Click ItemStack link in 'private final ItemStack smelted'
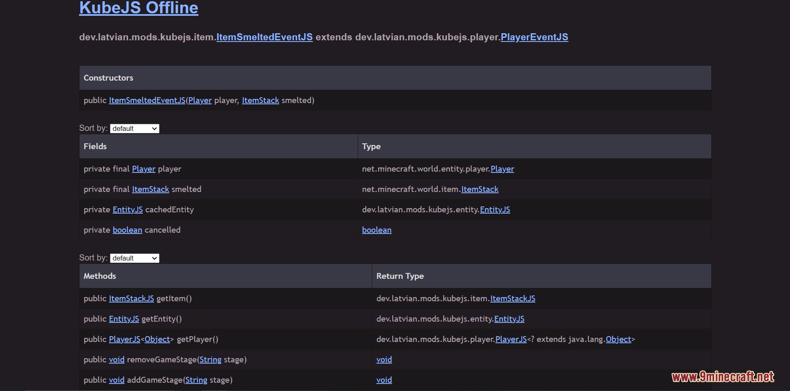 (150, 189)
